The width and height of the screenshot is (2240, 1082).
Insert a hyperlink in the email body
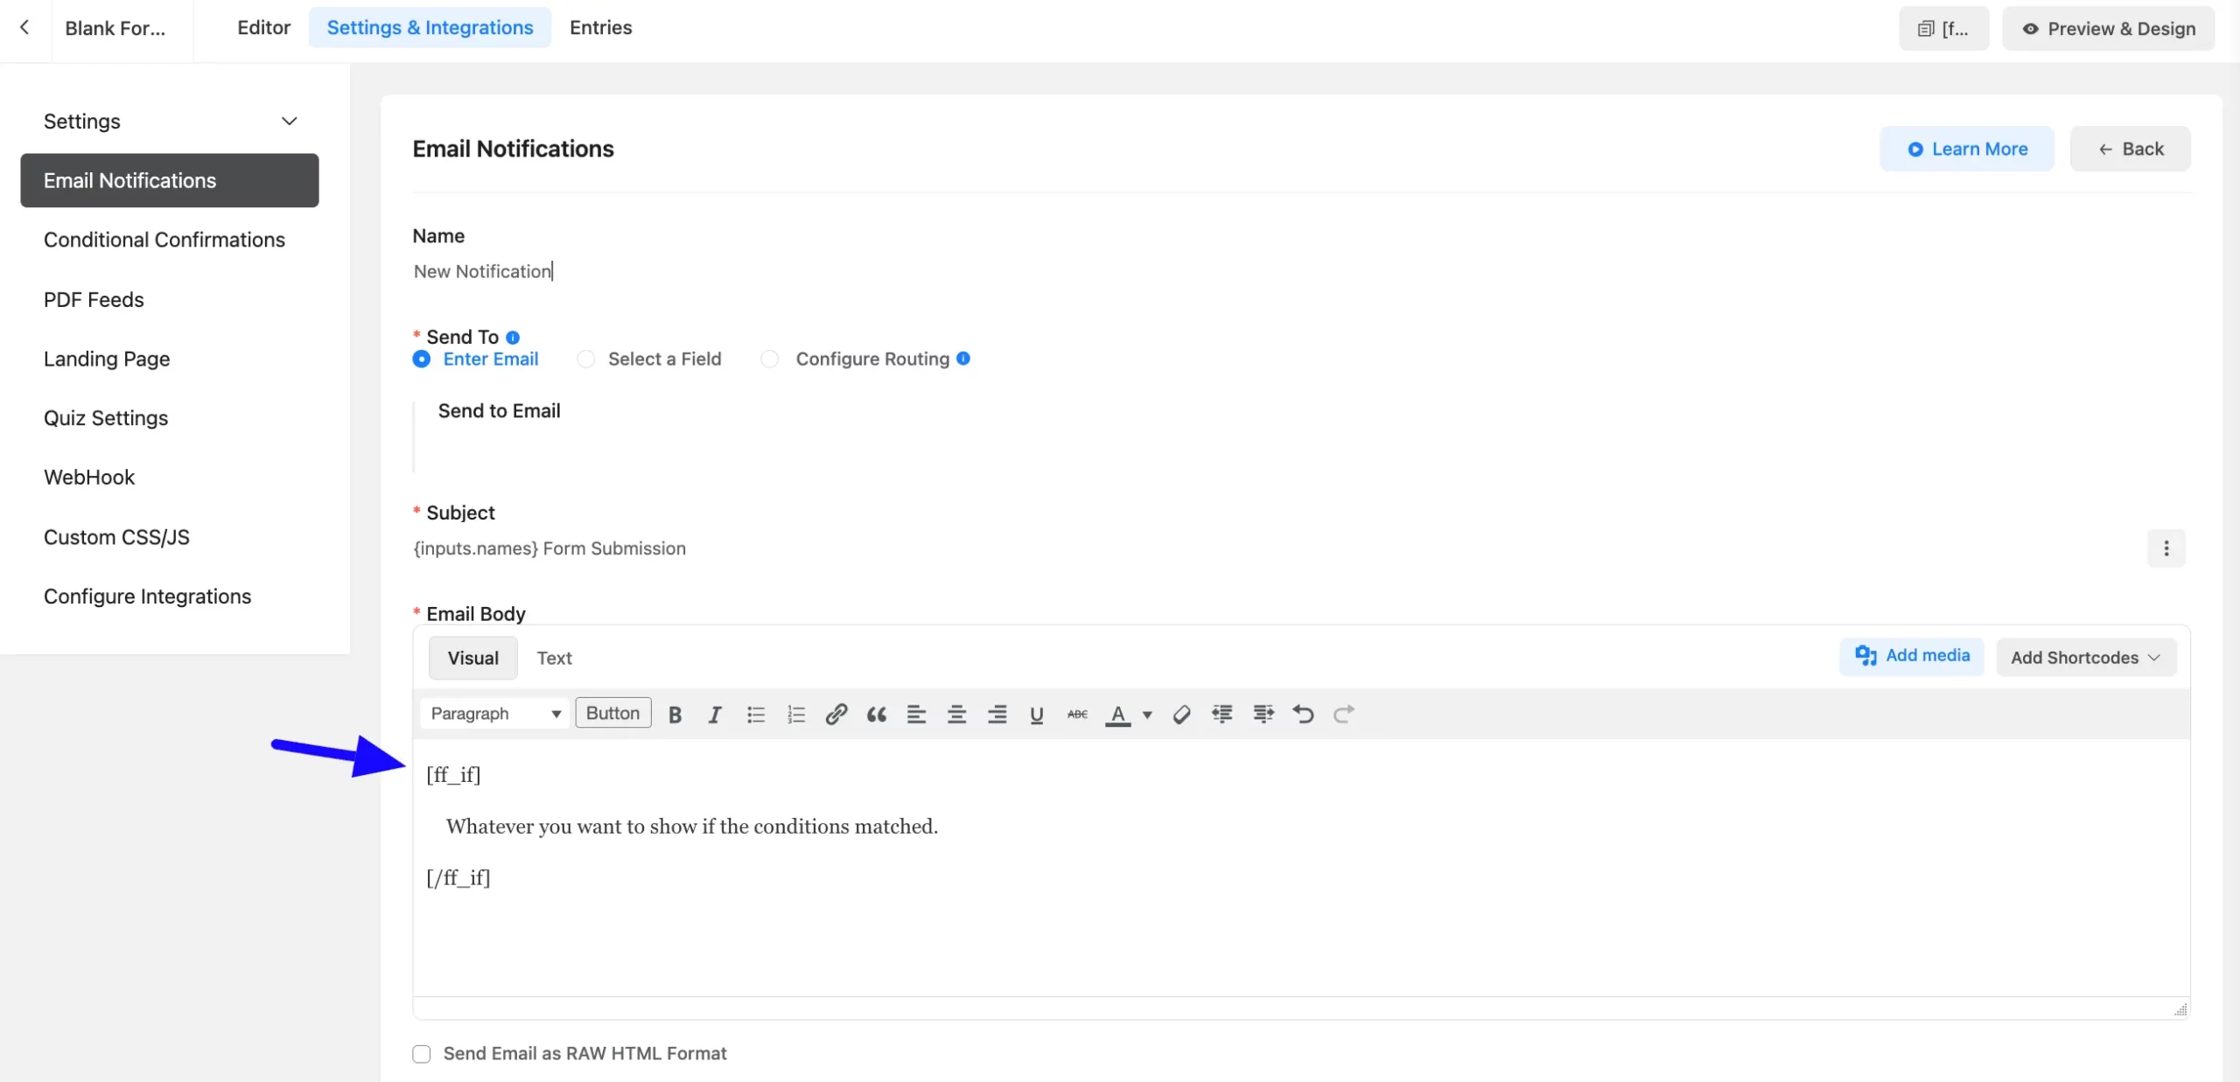836,714
